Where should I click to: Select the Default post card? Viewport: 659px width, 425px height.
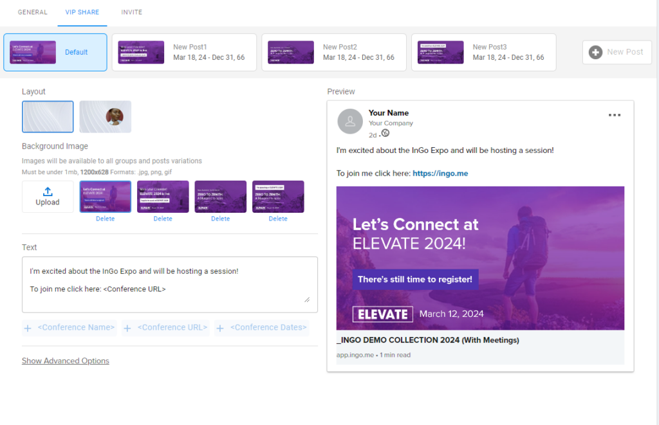click(55, 52)
